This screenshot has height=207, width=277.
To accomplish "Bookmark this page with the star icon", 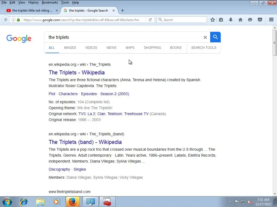I will pos(213,20).
